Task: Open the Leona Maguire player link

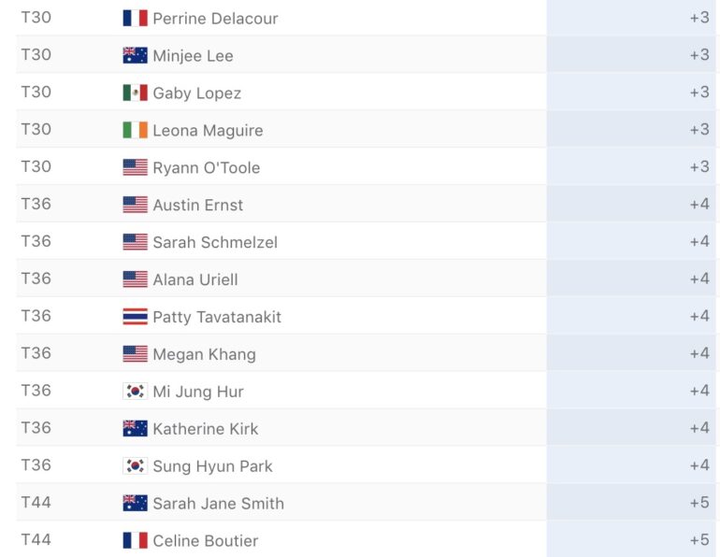Action: 208,130
